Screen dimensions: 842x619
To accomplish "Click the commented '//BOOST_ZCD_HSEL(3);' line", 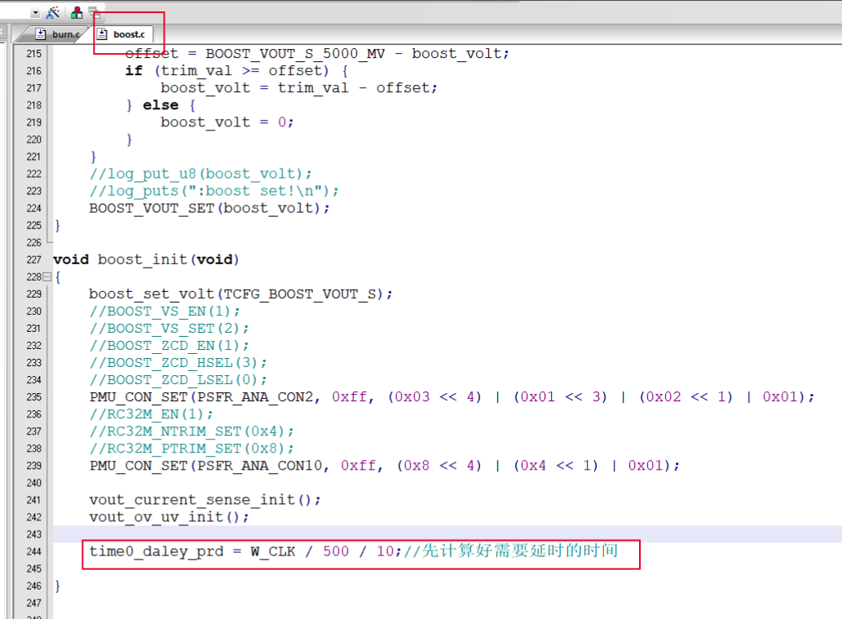I will coord(179,363).
